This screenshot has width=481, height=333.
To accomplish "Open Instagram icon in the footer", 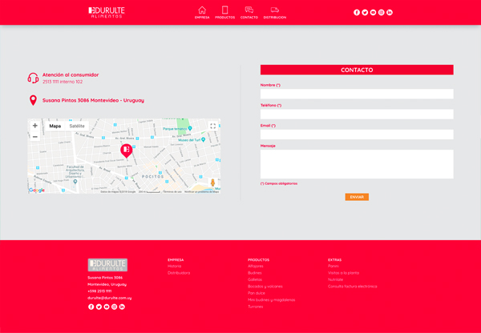I will (114, 307).
